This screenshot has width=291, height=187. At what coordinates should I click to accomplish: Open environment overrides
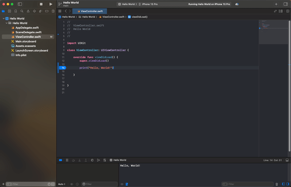[105, 160]
